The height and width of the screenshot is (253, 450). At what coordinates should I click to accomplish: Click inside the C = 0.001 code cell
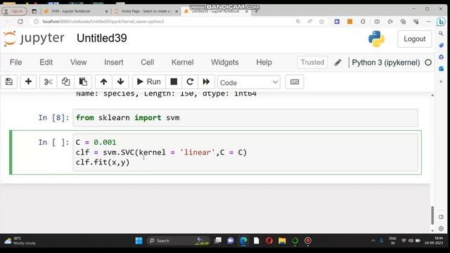pos(245,152)
